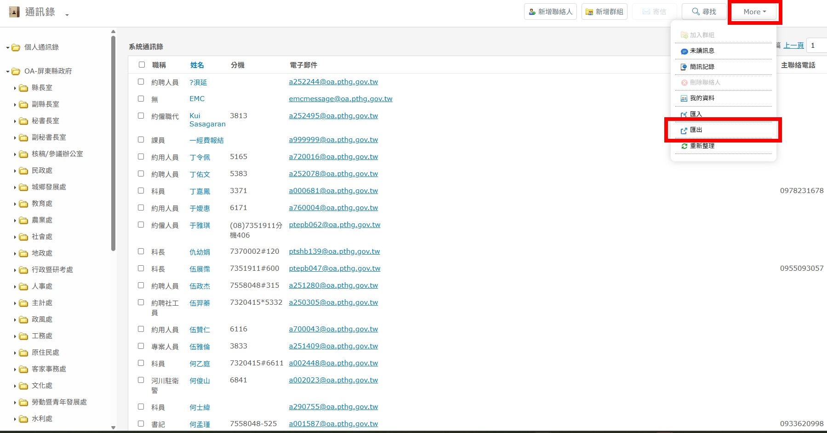Expand the 教育處 folder tree node
This screenshot has width=827, height=433.
[x=15, y=204]
